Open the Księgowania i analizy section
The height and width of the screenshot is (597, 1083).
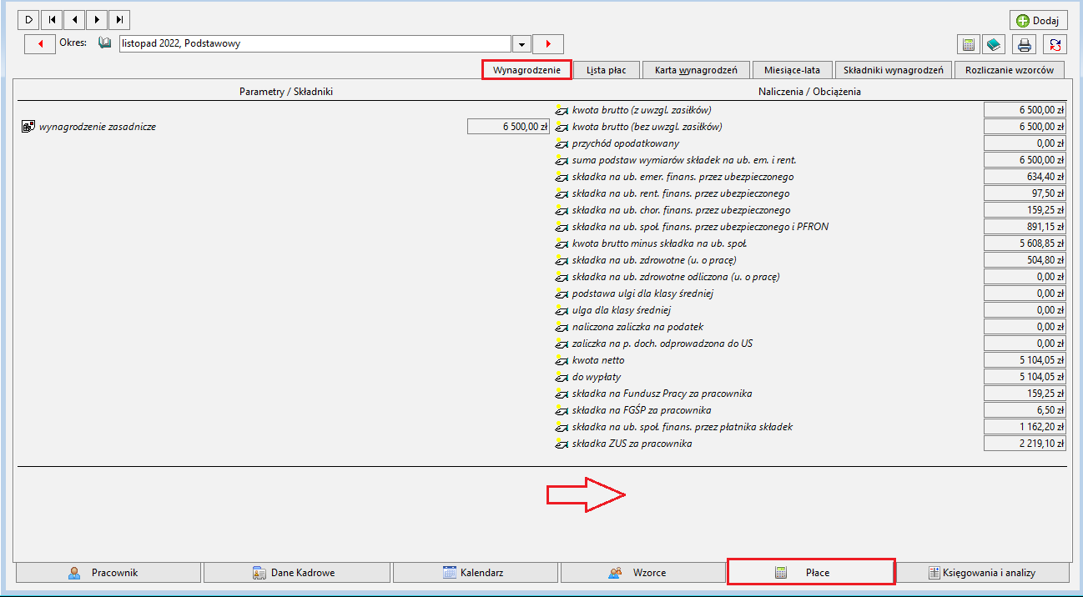coord(983,573)
